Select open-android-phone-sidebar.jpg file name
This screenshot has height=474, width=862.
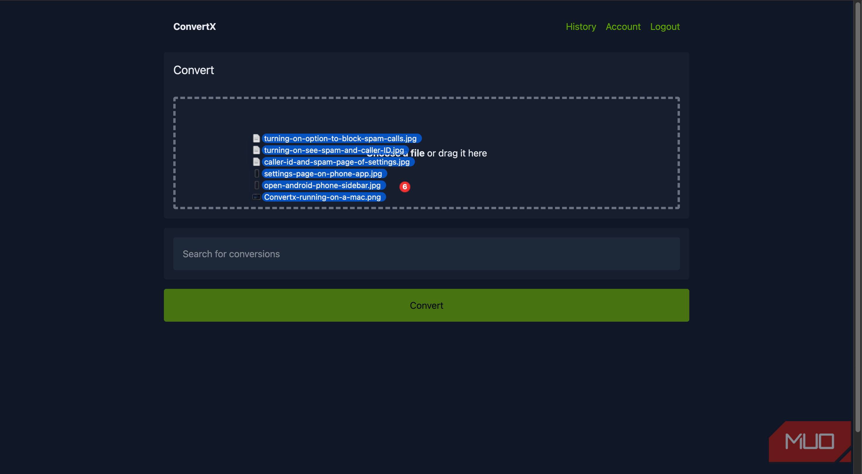324,185
